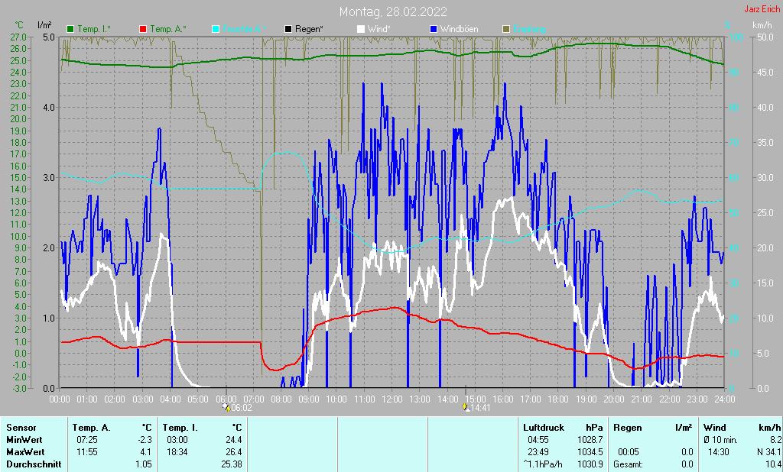This screenshot has width=783, height=472.
Task: Click the wind gust value 'N 34.1'
Action: [769, 452]
